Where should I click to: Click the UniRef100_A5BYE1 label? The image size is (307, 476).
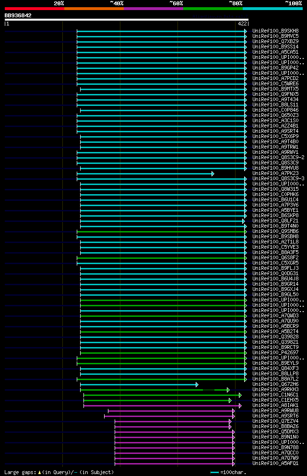pyautogui.click(x=275, y=210)
